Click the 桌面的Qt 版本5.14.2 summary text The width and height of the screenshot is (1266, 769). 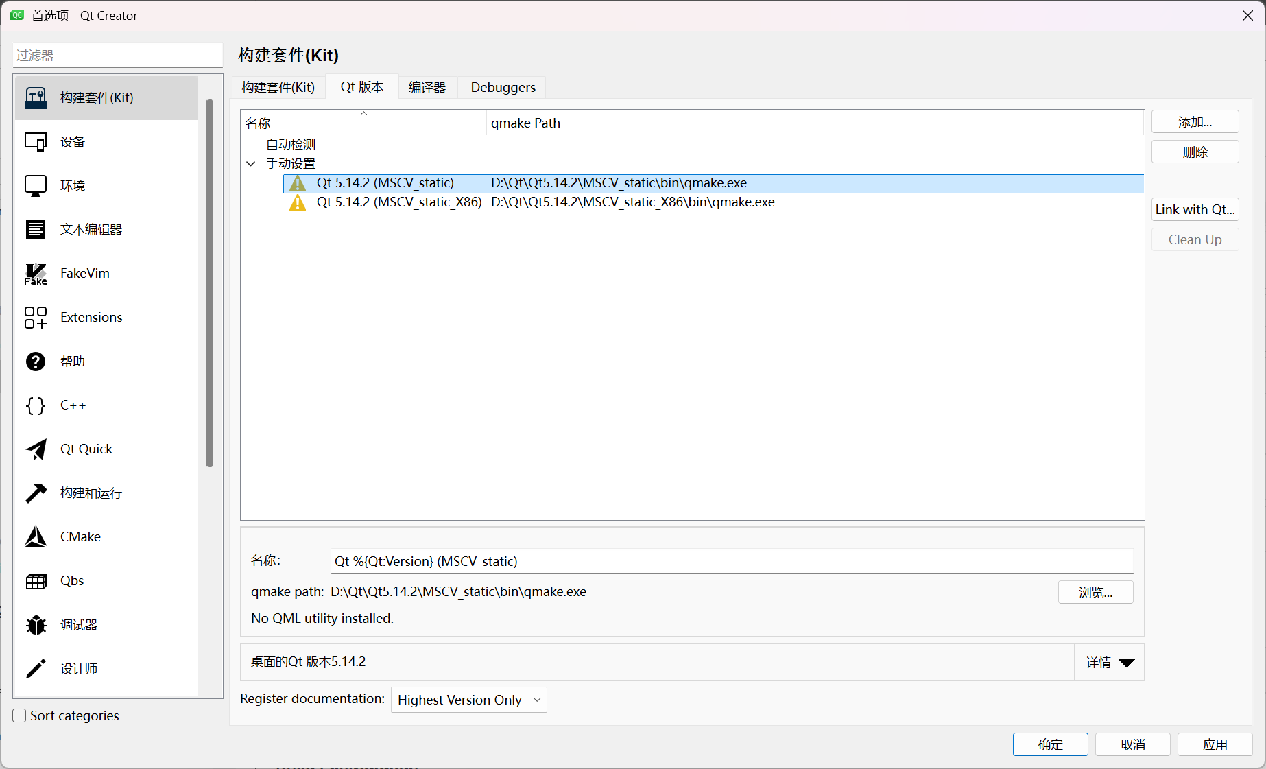coord(309,662)
